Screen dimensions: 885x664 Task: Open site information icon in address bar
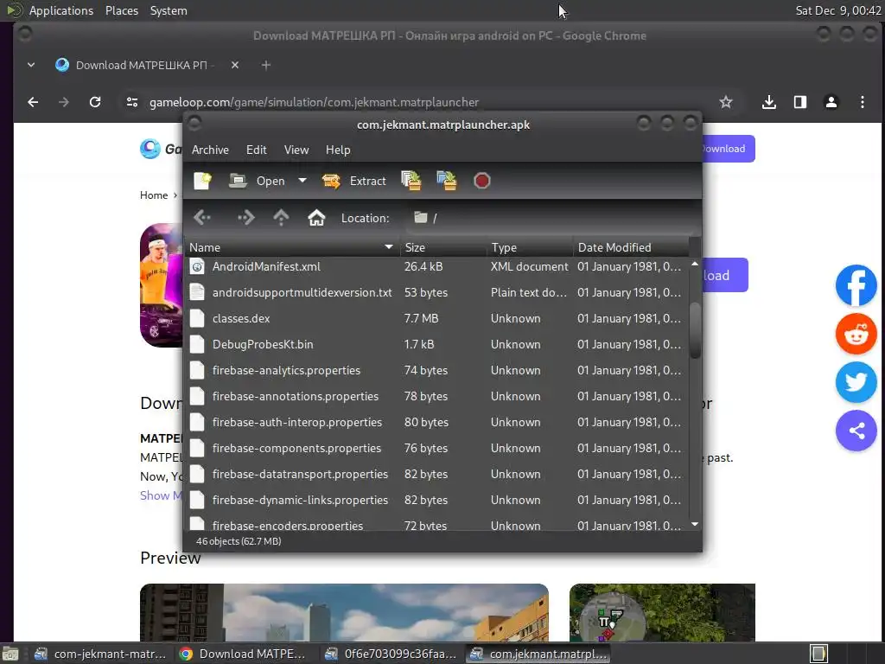[132, 102]
